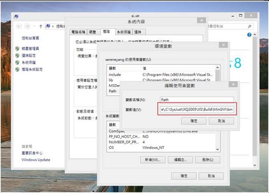The height and width of the screenshot is (193, 269).
Task: Open 裝置管理員 link
Action: (30, 49)
